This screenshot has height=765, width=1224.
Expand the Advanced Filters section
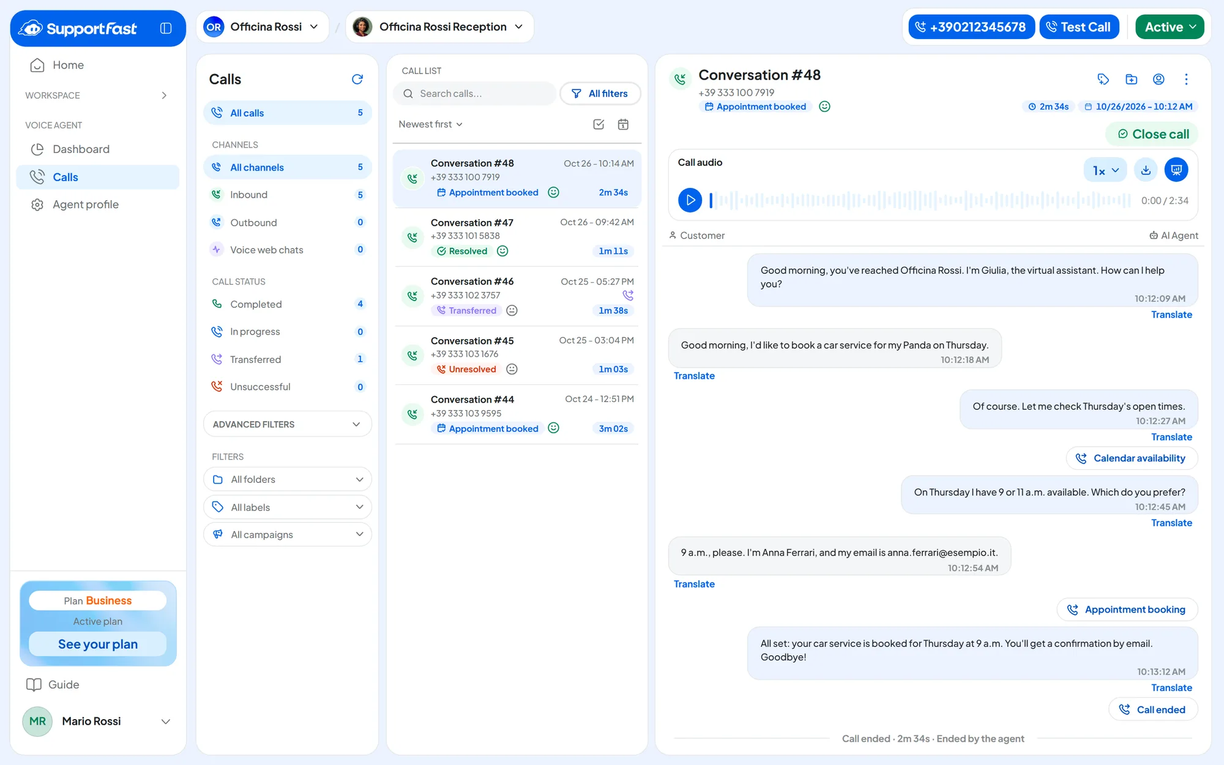[287, 424]
